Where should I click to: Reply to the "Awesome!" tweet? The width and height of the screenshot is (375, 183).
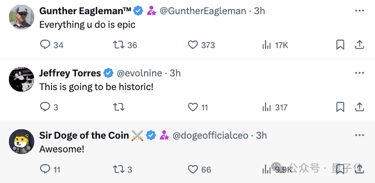45,169
